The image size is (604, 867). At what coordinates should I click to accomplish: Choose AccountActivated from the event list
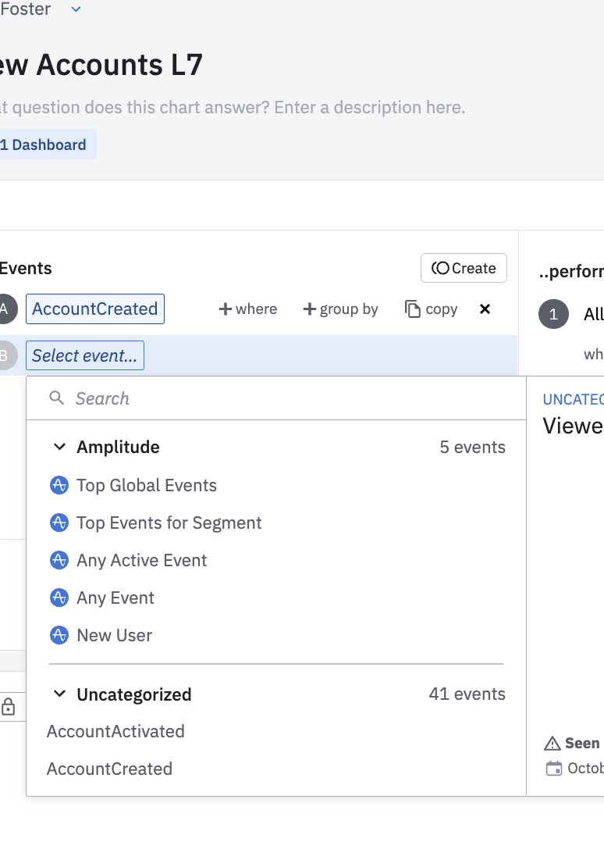click(x=115, y=732)
